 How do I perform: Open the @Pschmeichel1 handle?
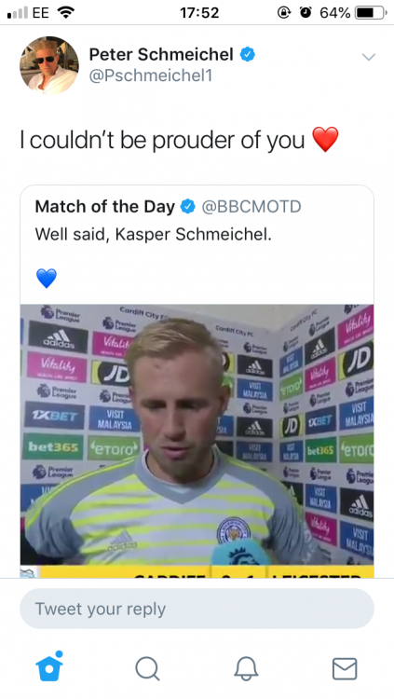tap(151, 75)
